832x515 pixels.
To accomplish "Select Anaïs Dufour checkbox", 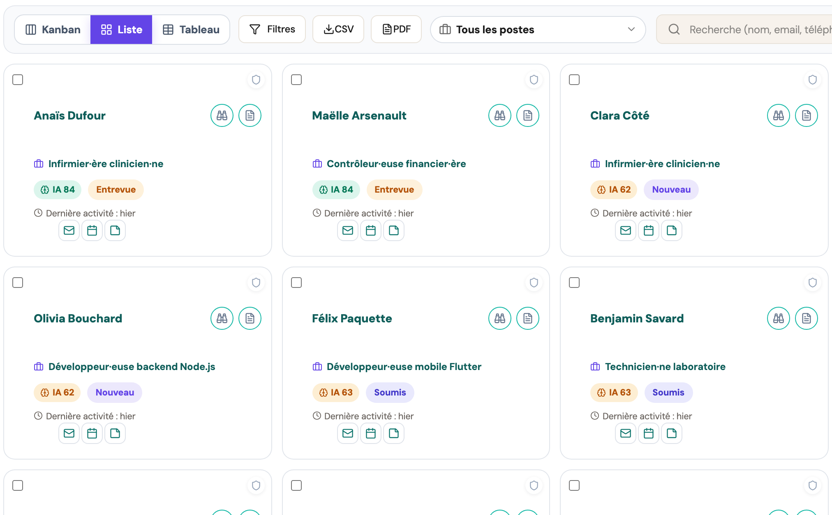I will (x=18, y=80).
